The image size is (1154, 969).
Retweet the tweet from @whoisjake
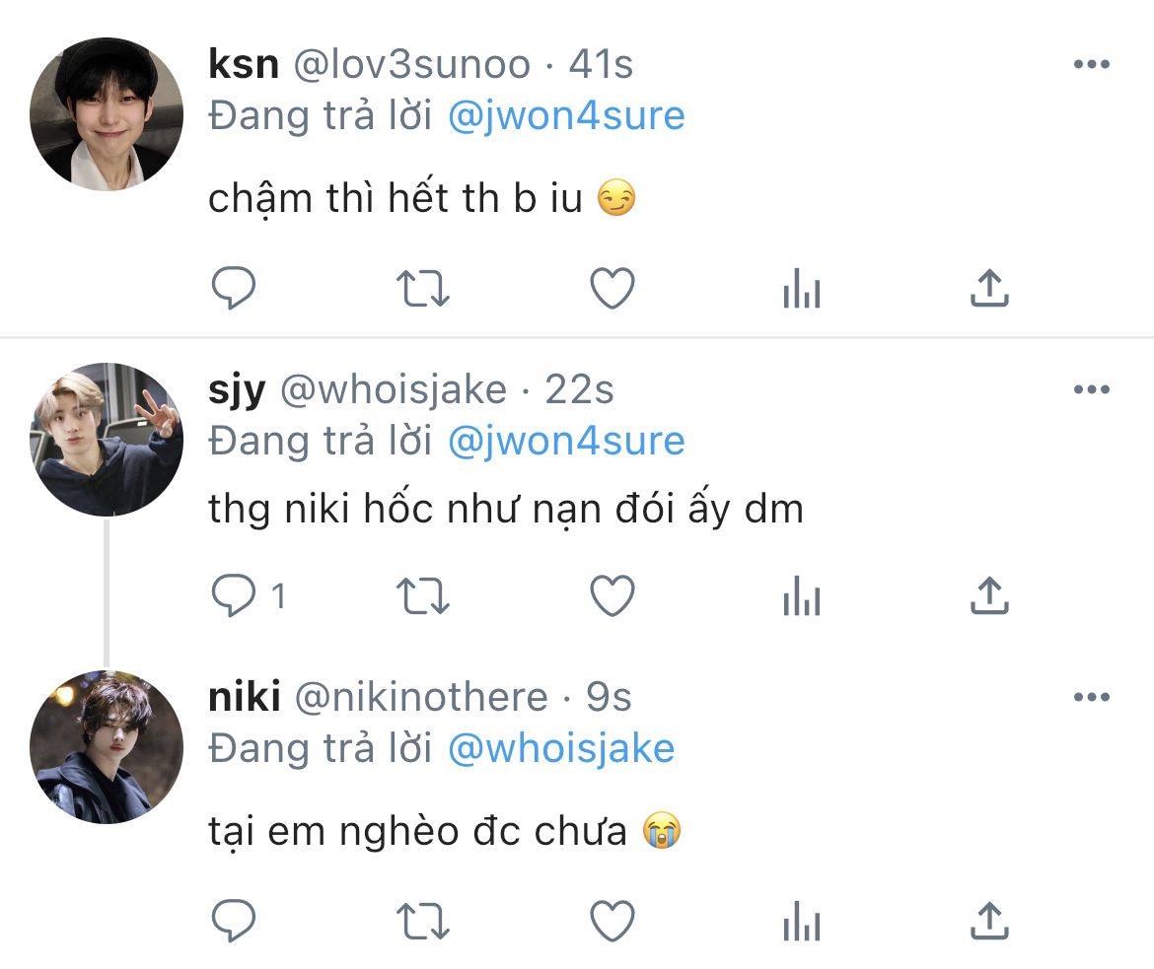(422, 595)
